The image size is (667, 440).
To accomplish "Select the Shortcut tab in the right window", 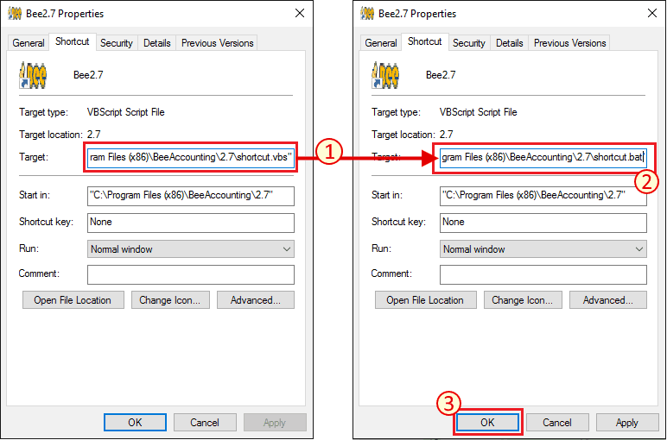I will (x=424, y=41).
